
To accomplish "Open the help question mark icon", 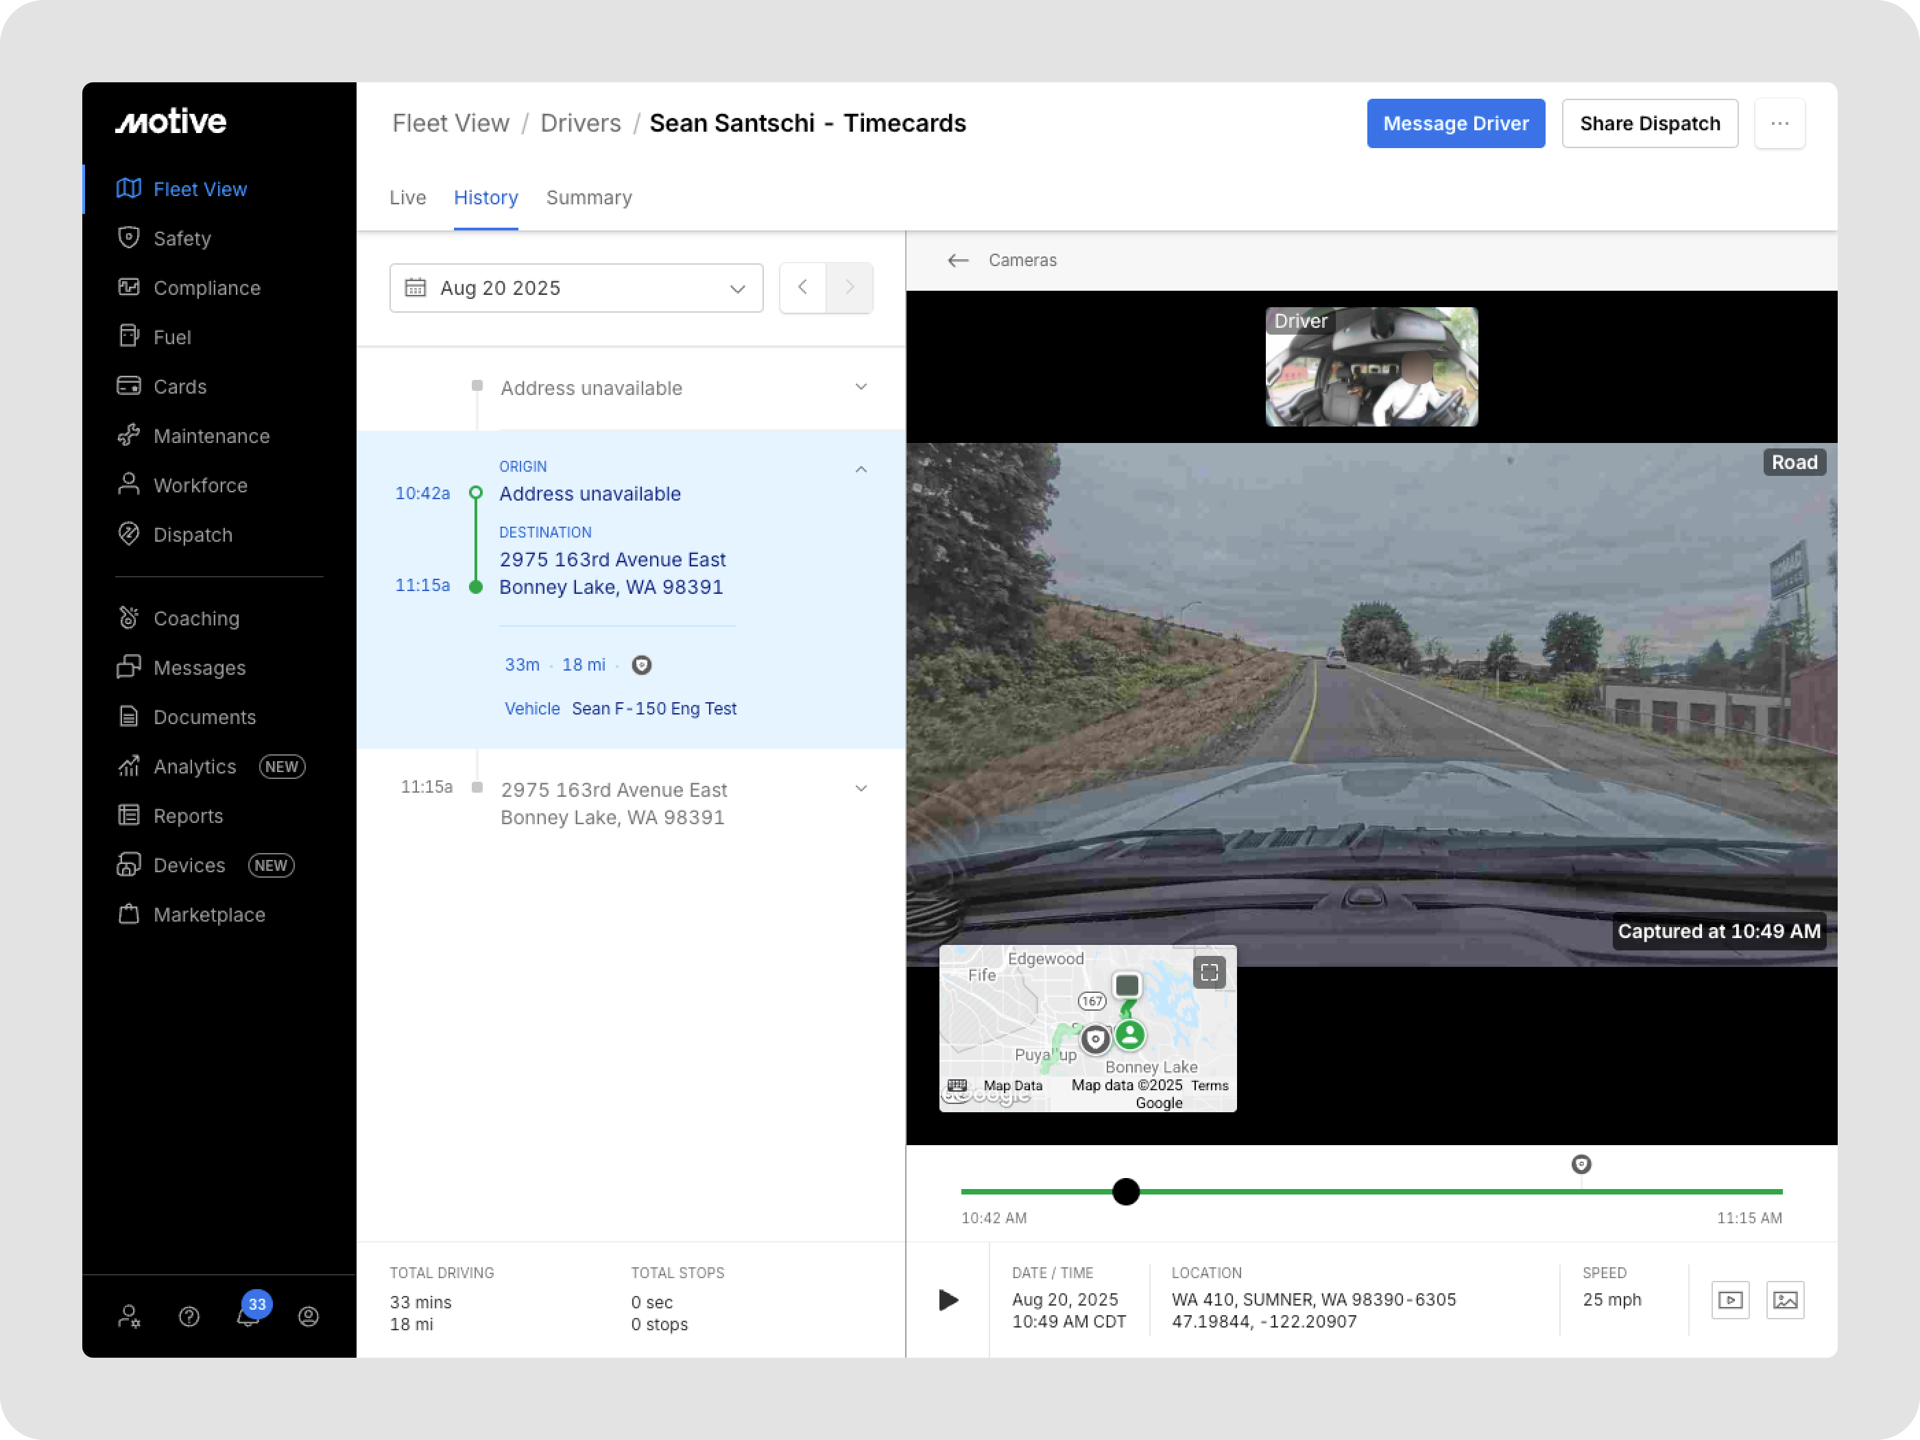I will (x=189, y=1317).
